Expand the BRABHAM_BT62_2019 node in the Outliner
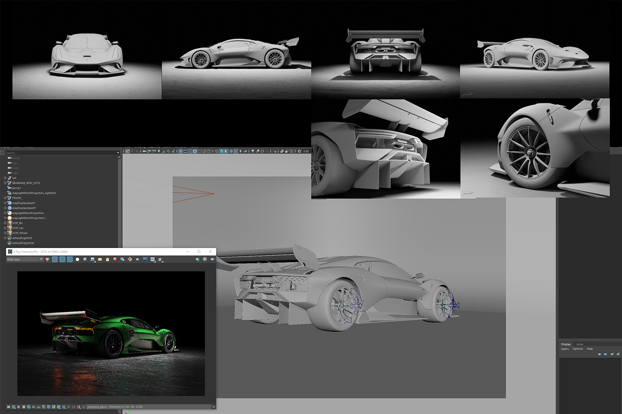Image resolution: width=622 pixels, height=414 pixels. (6, 183)
